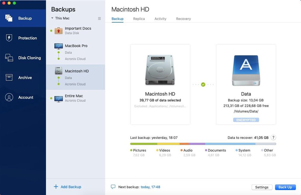Select the Disk Cloning sidebar icon
This screenshot has height=195, width=301.
(9, 58)
